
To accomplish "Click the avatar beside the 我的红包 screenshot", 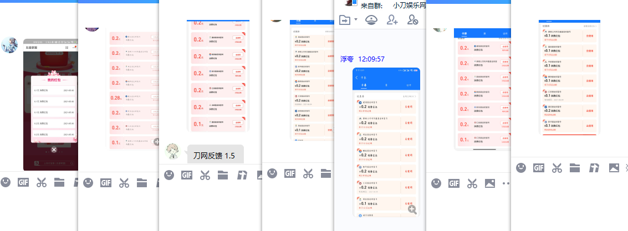I will tap(9, 45).
